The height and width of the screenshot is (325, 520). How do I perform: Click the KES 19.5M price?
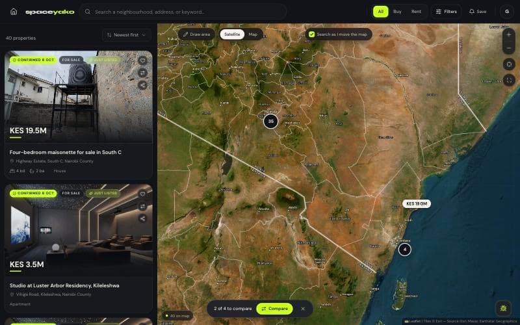[28, 131]
